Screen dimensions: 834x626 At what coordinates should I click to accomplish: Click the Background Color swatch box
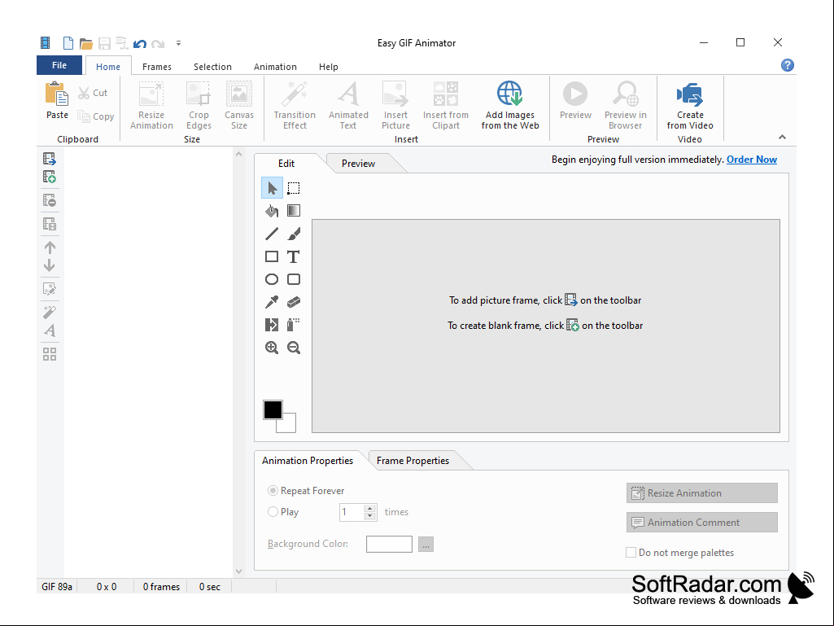tap(389, 544)
